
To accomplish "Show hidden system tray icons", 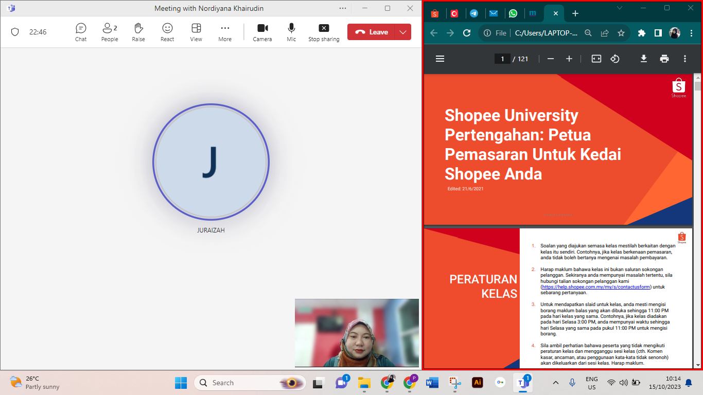I will tap(556, 383).
